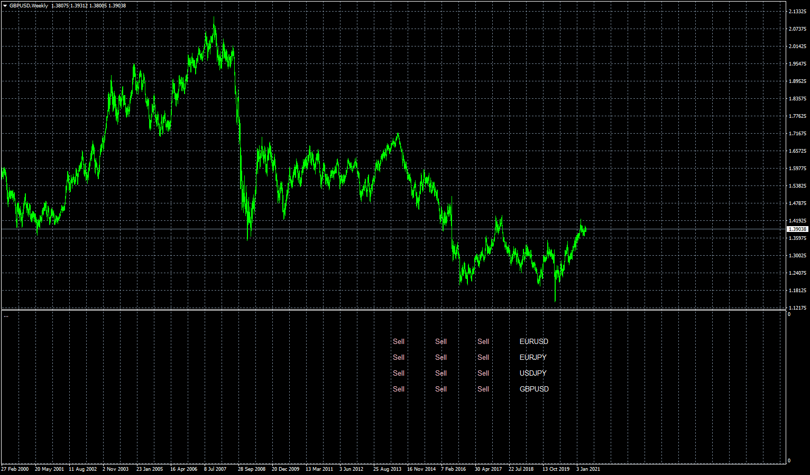Click the 11 Aug 2002 date label
The height and width of the screenshot is (475, 810).
[x=83, y=469]
